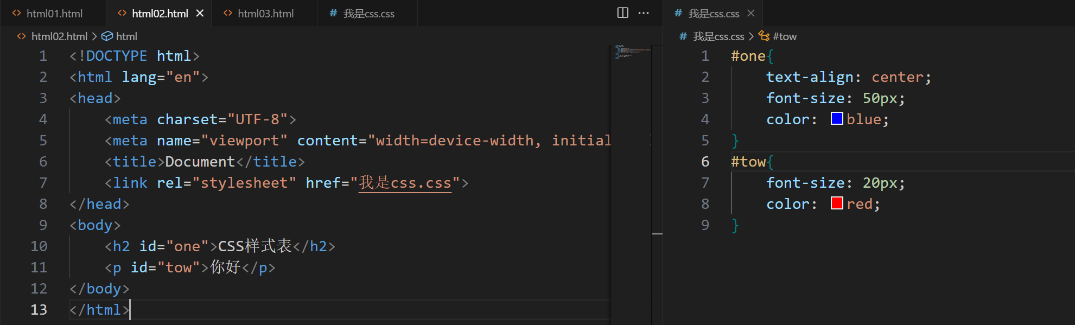The image size is (1075, 325).
Task: Follow the 我是css.css href link
Action: (405, 183)
